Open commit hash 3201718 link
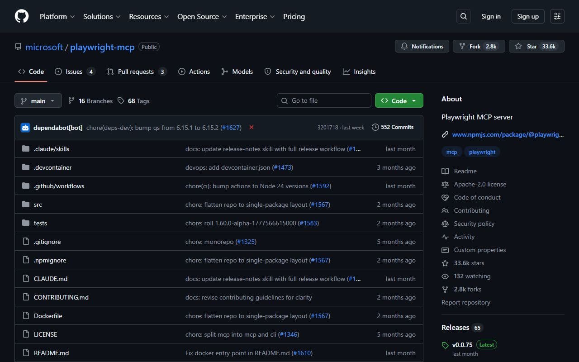 (x=327, y=128)
